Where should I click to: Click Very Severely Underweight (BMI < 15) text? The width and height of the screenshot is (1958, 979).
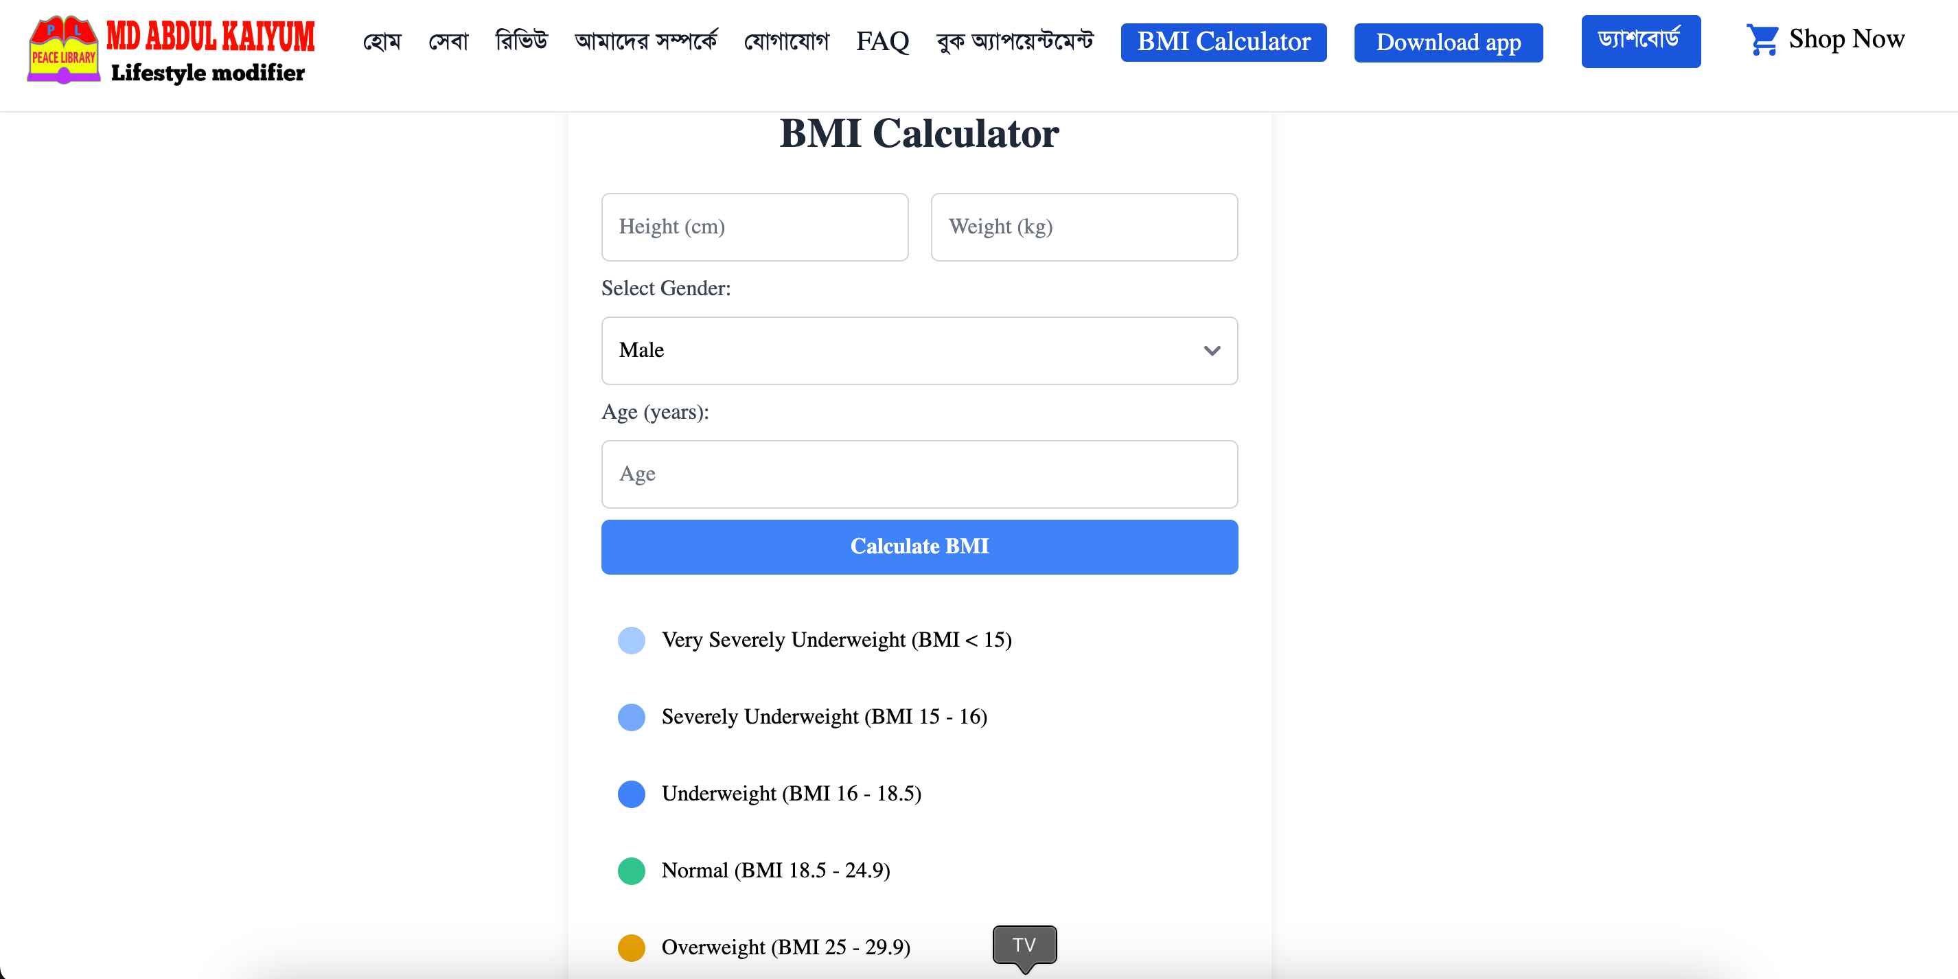pos(836,640)
